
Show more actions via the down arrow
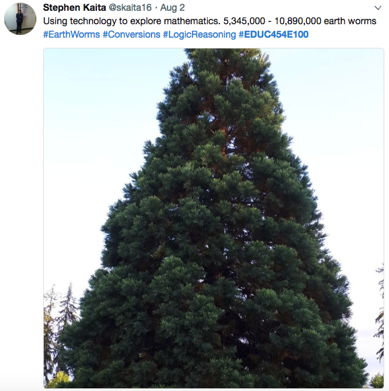tap(378, 8)
